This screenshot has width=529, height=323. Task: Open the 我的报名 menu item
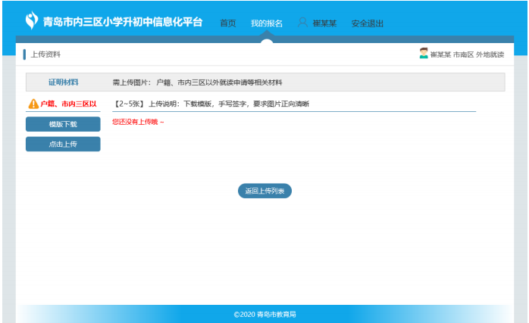(x=267, y=23)
